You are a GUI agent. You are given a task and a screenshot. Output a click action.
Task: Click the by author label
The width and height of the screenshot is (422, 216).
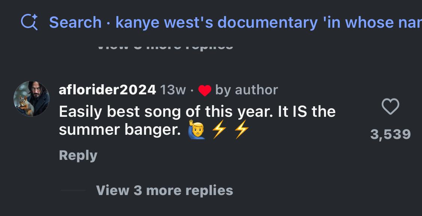click(246, 90)
